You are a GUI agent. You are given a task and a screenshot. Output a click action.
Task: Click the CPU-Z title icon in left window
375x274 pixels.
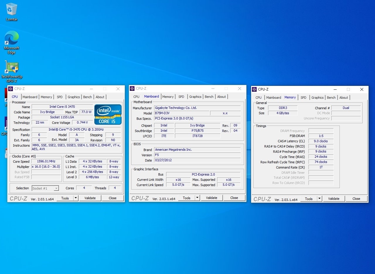(11, 89)
